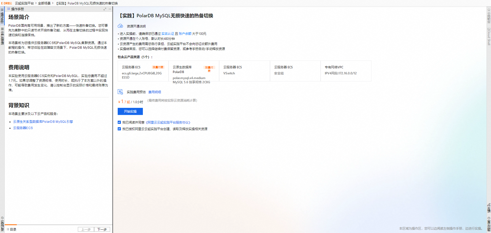Open the Cloud Shell sidebar tab
The image size is (491, 233).
point(489,36)
